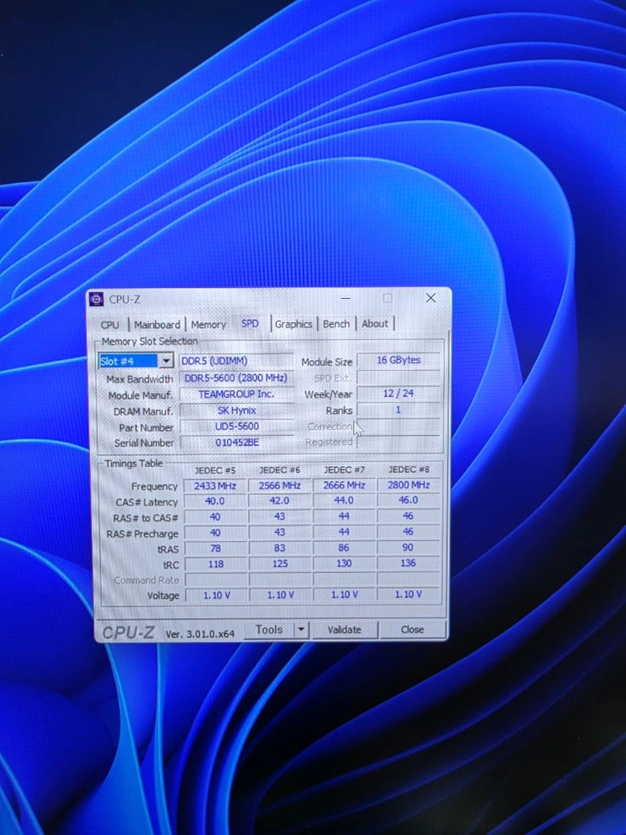Click the CAS# Latency 46.0 cell

[x=409, y=499]
